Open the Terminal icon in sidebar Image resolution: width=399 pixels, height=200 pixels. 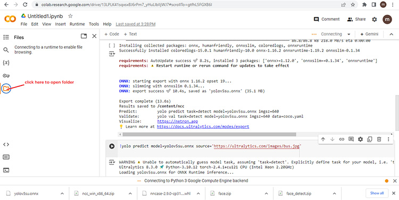pos(6,170)
